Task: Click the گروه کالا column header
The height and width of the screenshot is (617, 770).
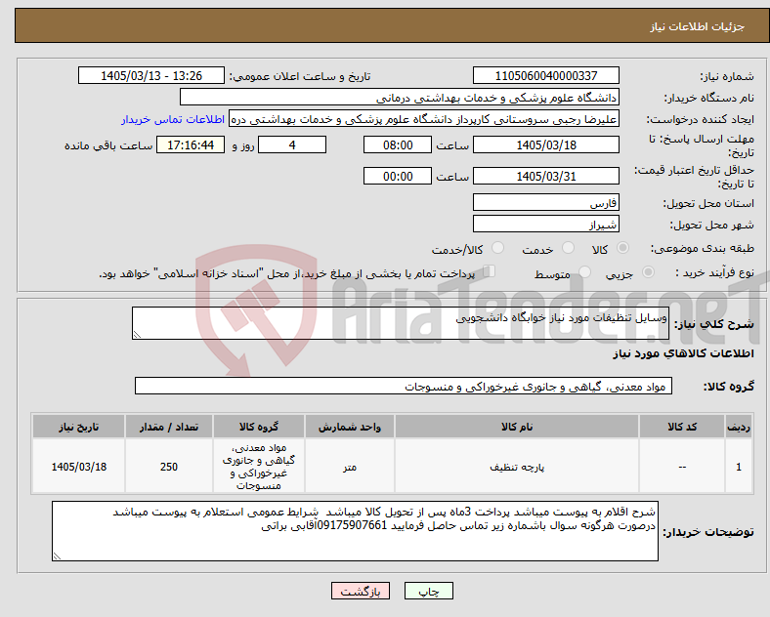Action: click(x=259, y=427)
